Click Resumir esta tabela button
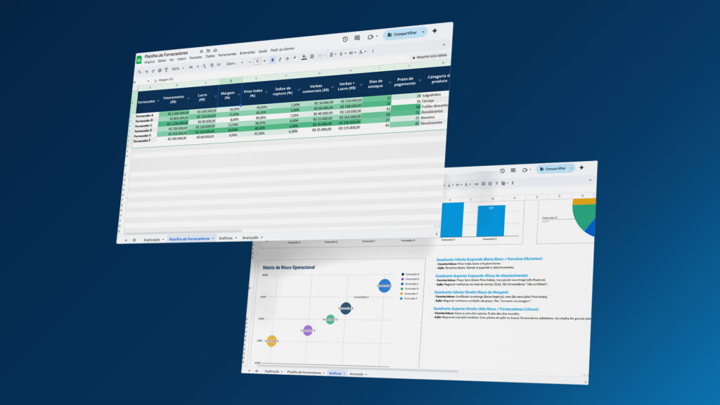720x405 pixels. point(430,56)
